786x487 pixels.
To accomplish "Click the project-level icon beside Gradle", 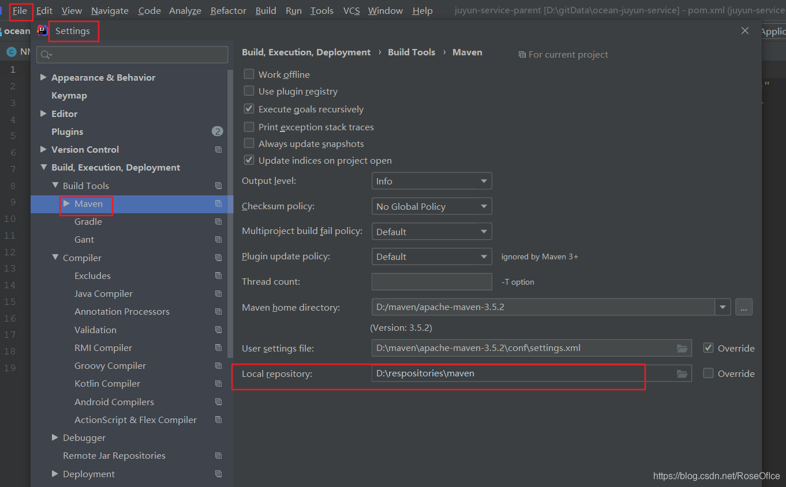I will pos(218,222).
